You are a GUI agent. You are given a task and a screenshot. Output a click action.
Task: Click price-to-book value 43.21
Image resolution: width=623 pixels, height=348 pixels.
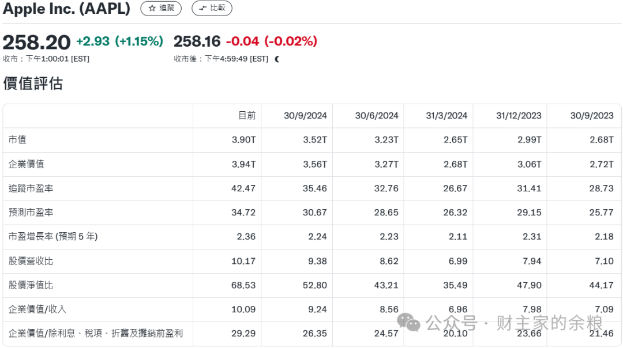point(386,285)
